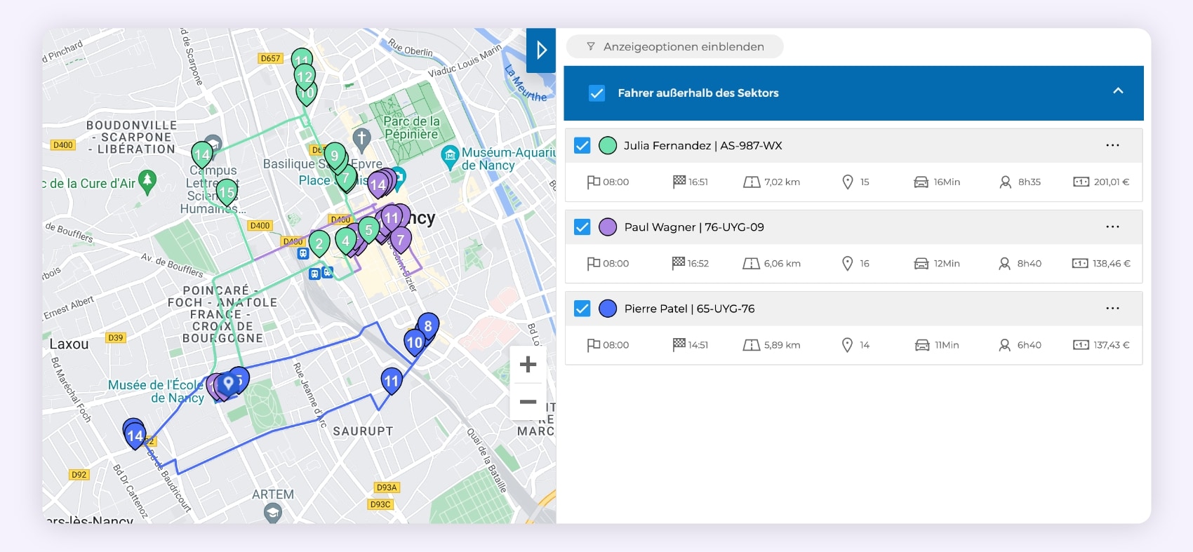Open more options for Paul Wagner
The image size is (1193, 552).
click(1112, 227)
